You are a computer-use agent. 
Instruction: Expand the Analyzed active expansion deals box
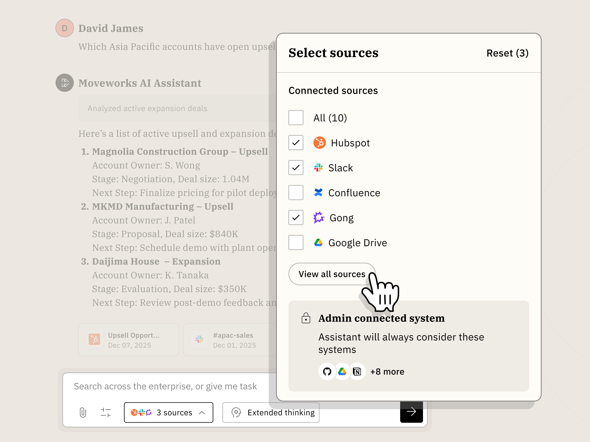coord(177,108)
